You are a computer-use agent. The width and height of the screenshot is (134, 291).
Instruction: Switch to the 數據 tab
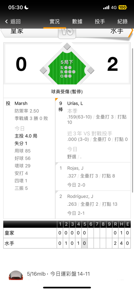[77, 22]
